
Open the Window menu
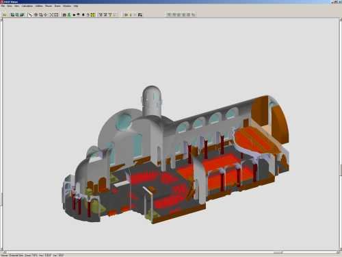[67, 6]
